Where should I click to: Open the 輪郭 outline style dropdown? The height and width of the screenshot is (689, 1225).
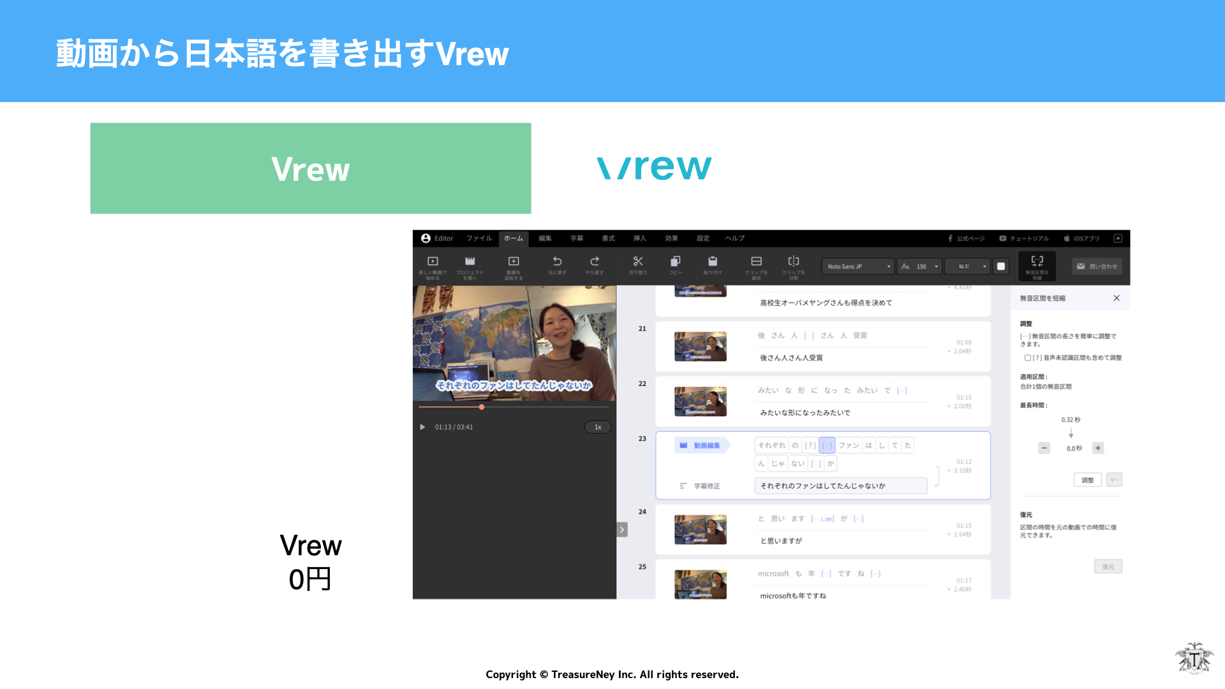[967, 267]
